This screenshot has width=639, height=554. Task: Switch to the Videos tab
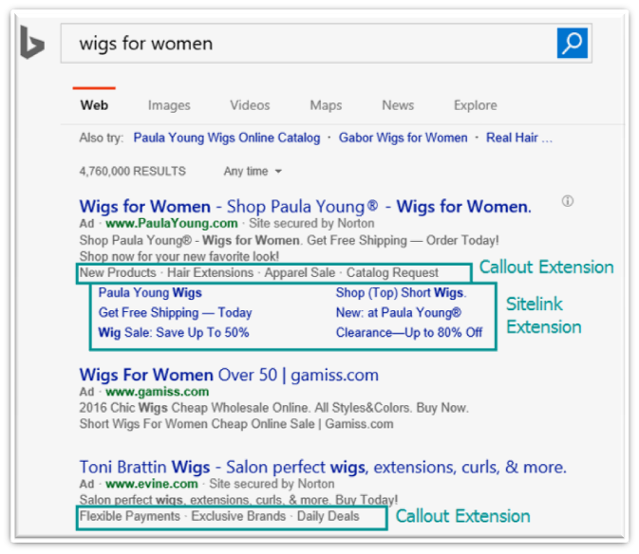coord(250,105)
